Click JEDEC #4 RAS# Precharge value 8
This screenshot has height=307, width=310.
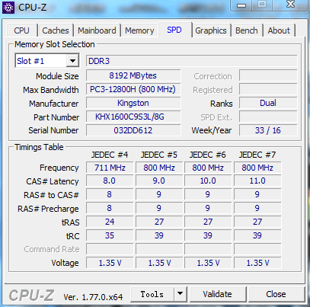pyautogui.click(x=110, y=209)
